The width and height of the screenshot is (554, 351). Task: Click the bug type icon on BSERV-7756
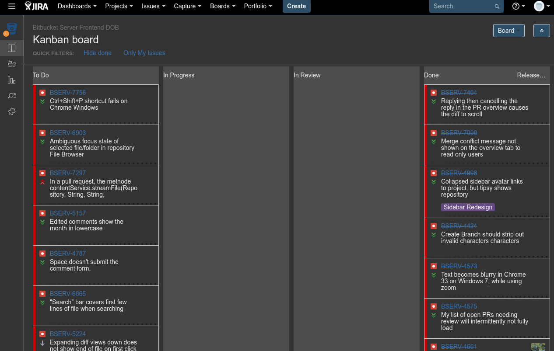click(x=42, y=93)
